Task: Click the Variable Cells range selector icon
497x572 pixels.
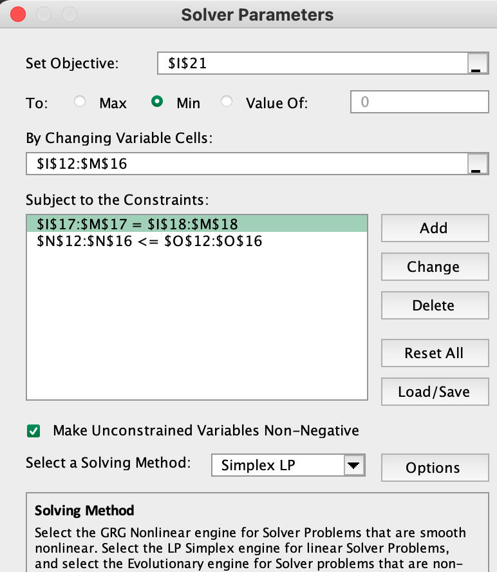Action: click(x=476, y=164)
